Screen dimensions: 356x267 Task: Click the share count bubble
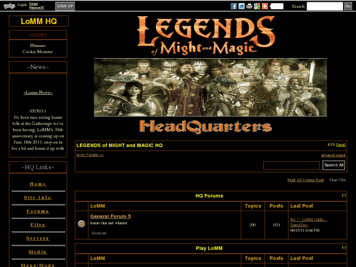click(x=277, y=6)
